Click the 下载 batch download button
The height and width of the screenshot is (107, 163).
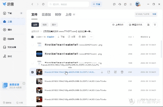[61, 37]
